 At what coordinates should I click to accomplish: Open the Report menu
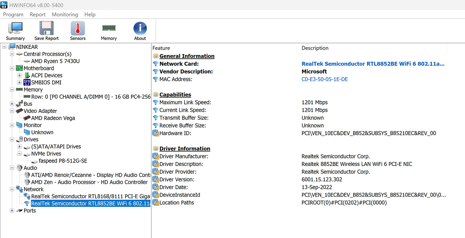[x=37, y=15]
